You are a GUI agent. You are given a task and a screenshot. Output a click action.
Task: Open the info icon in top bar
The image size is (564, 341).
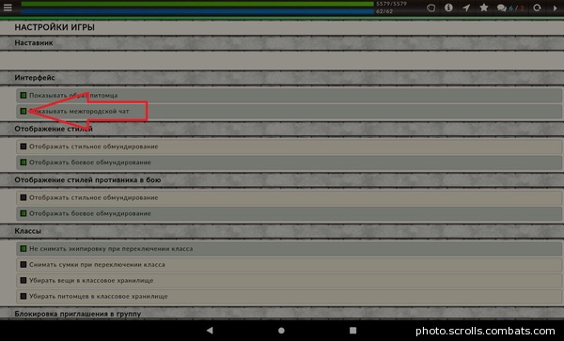point(448,8)
